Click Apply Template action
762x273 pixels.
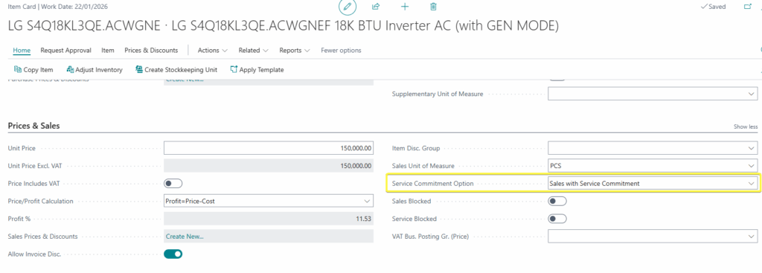pos(257,70)
